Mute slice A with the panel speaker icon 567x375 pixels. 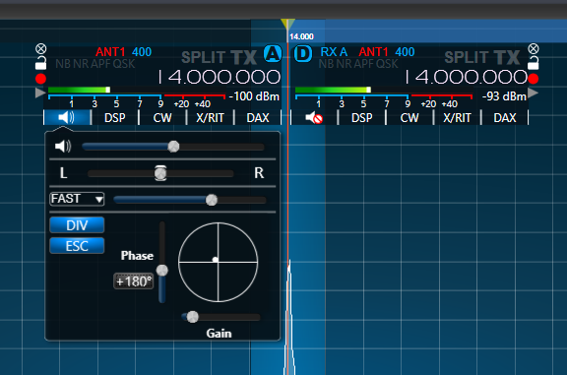pyautogui.click(x=63, y=146)
